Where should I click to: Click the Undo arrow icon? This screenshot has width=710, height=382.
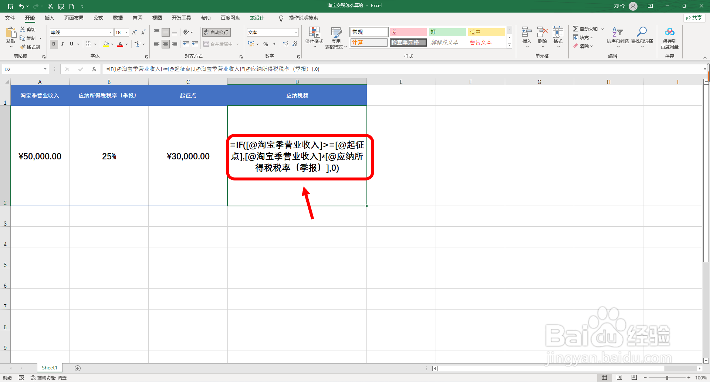[21, 6]
